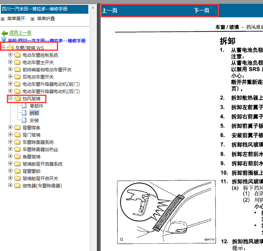Click the folder icon for 电动车窗升降器电动机(前门)
The image size is (263, 251).
17,84
